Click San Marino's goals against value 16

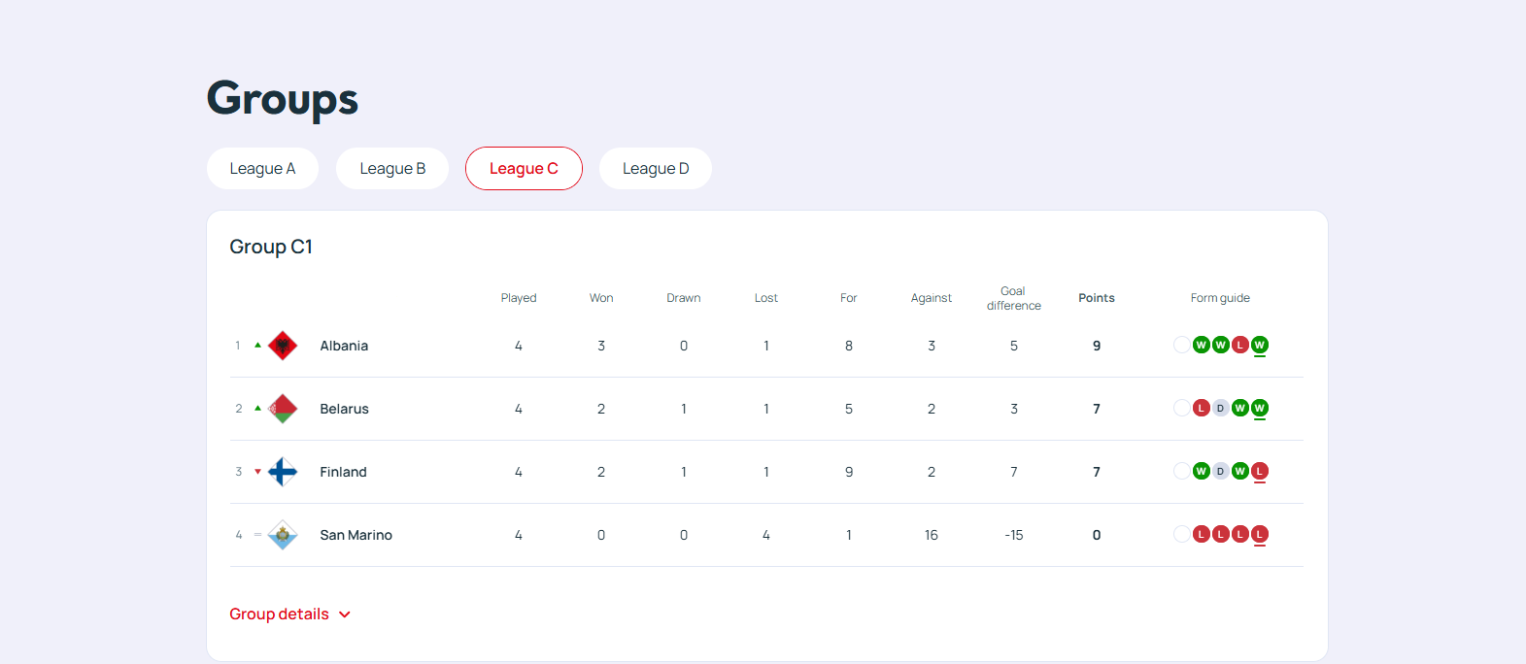[x=932, y=535]
